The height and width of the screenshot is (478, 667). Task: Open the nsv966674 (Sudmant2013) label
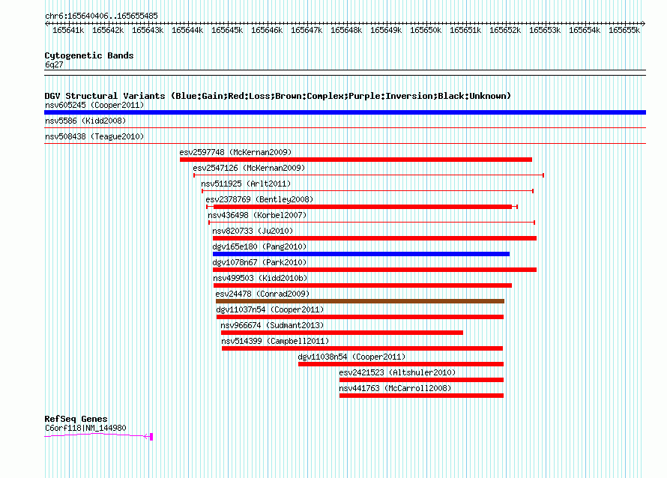point(272,325)
